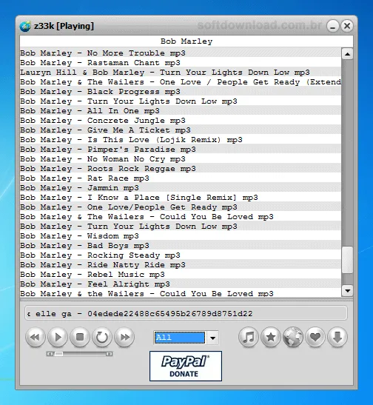
Task: Skip forward with the fast-forward button
Action: point(124,337)
